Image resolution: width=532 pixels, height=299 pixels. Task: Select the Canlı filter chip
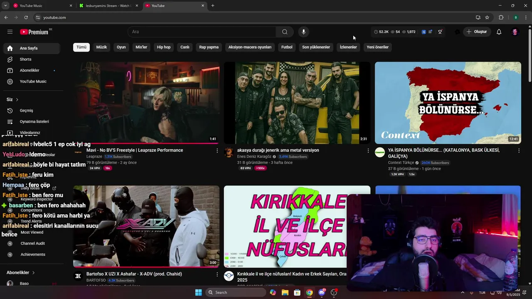[185, 47]
